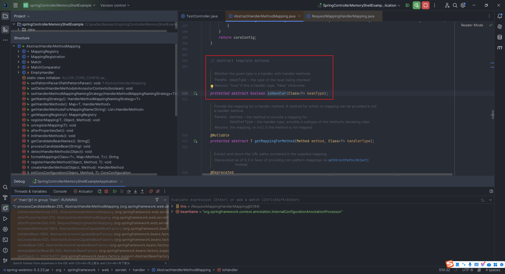The image size is (505, 274).
Task: Toggle the Find tool window sidebar icon
Action: pyautogui.click(x=5, y=187)
